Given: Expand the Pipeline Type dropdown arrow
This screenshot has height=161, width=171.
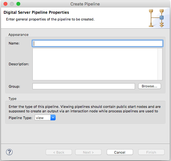Looking at the screenshot, I should click(53, 117).
